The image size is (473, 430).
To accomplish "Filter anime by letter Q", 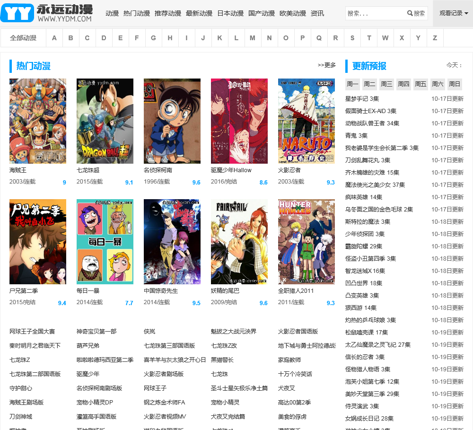I will [319, 38].
